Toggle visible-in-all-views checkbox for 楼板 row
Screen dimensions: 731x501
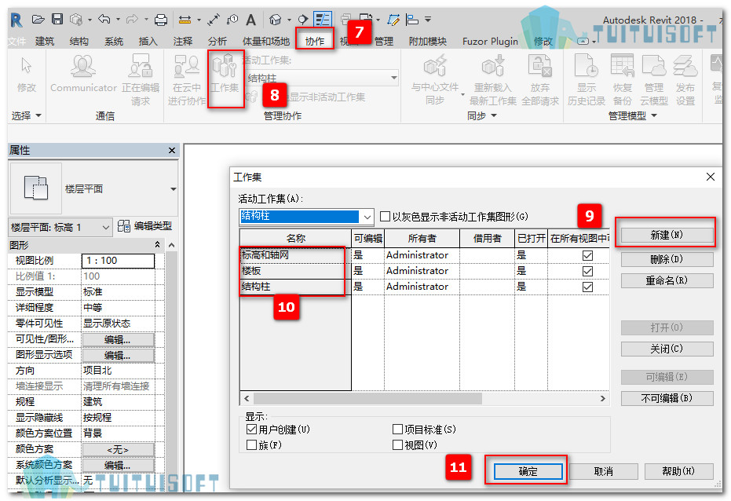587,271
